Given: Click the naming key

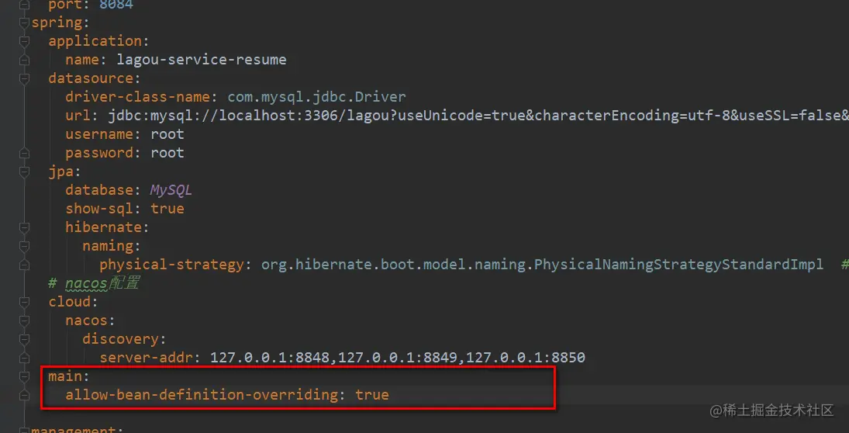Looking at the screenshot, I should (108, 246).
